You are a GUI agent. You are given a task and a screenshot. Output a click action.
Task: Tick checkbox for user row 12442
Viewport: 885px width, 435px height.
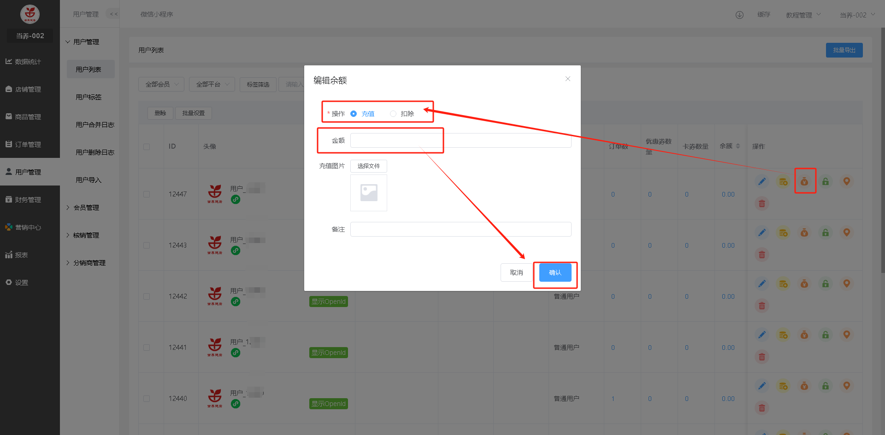click(x=147, y=296)
